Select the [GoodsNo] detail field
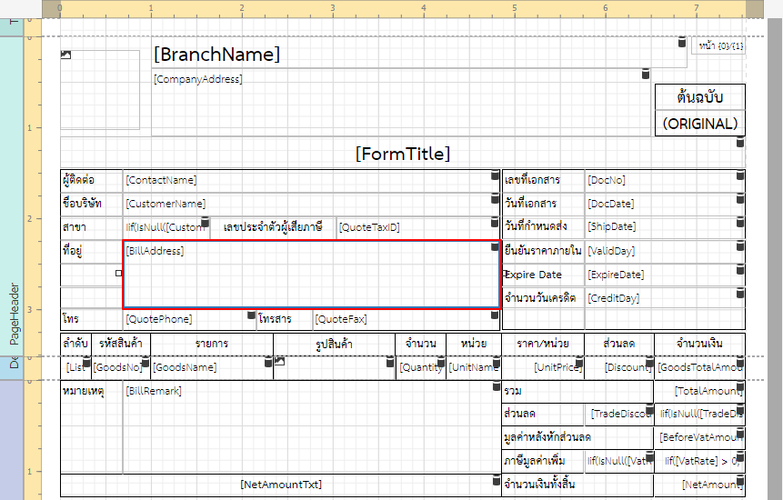This screenshot has width=783, height=500. point(121,368)
